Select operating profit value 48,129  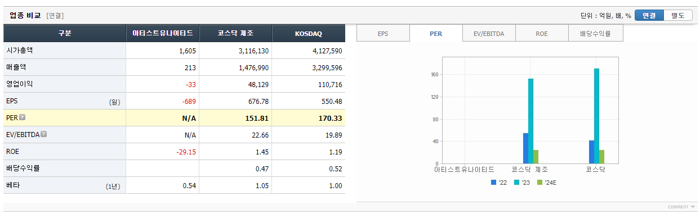pos(258,85)
